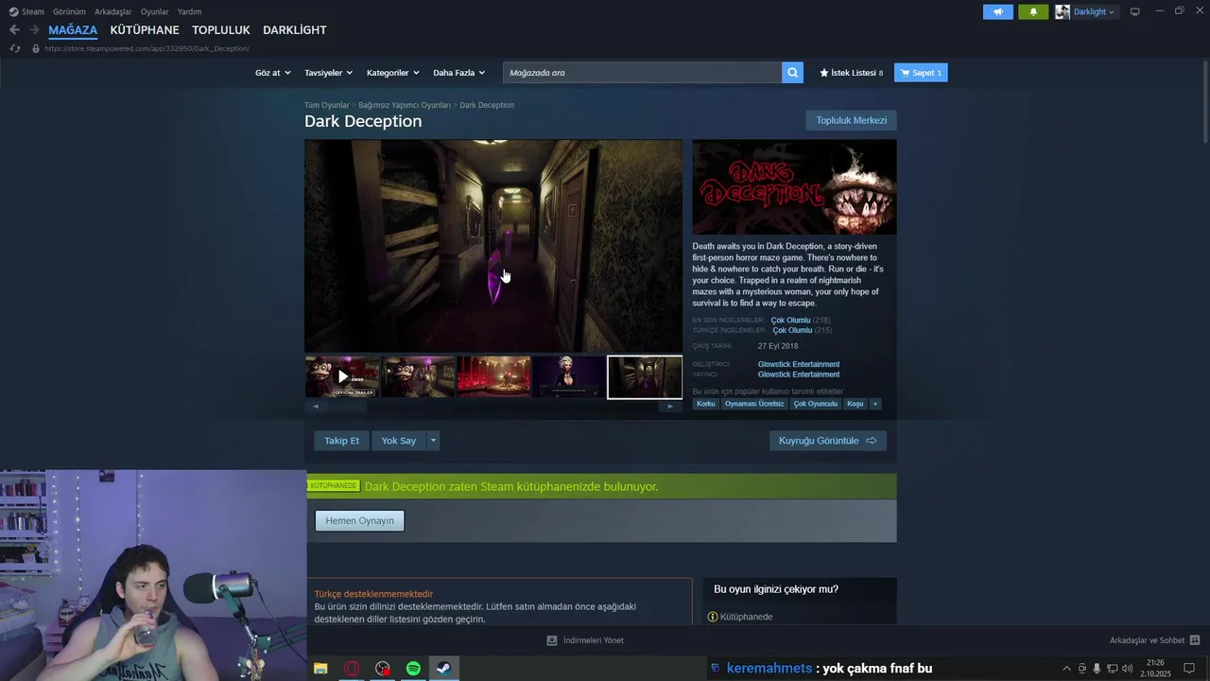Switch to the MAĞAZA tab

(73, 30)
